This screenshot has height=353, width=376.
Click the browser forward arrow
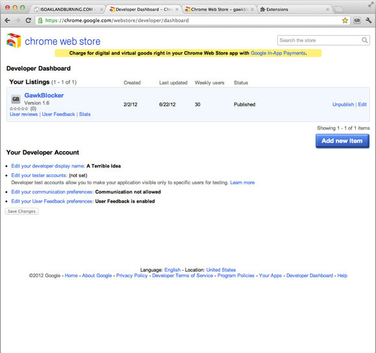tap(18, 21)
